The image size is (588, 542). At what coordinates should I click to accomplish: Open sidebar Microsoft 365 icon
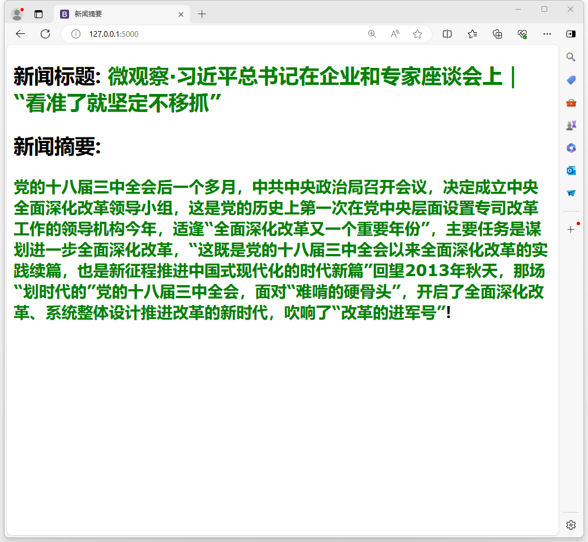[571, 148]
